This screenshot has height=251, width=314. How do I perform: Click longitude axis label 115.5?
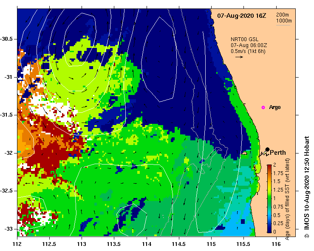pyautogui.click(x=244, y=244)
